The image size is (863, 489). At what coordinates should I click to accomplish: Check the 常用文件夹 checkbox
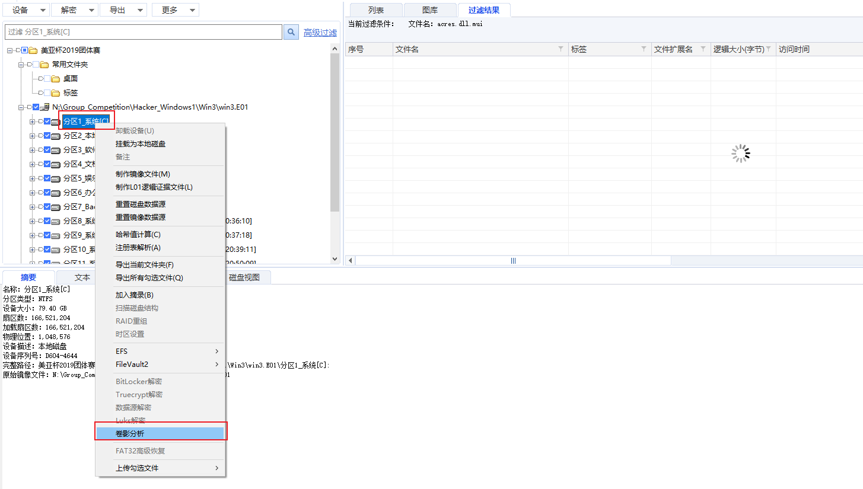36,65
